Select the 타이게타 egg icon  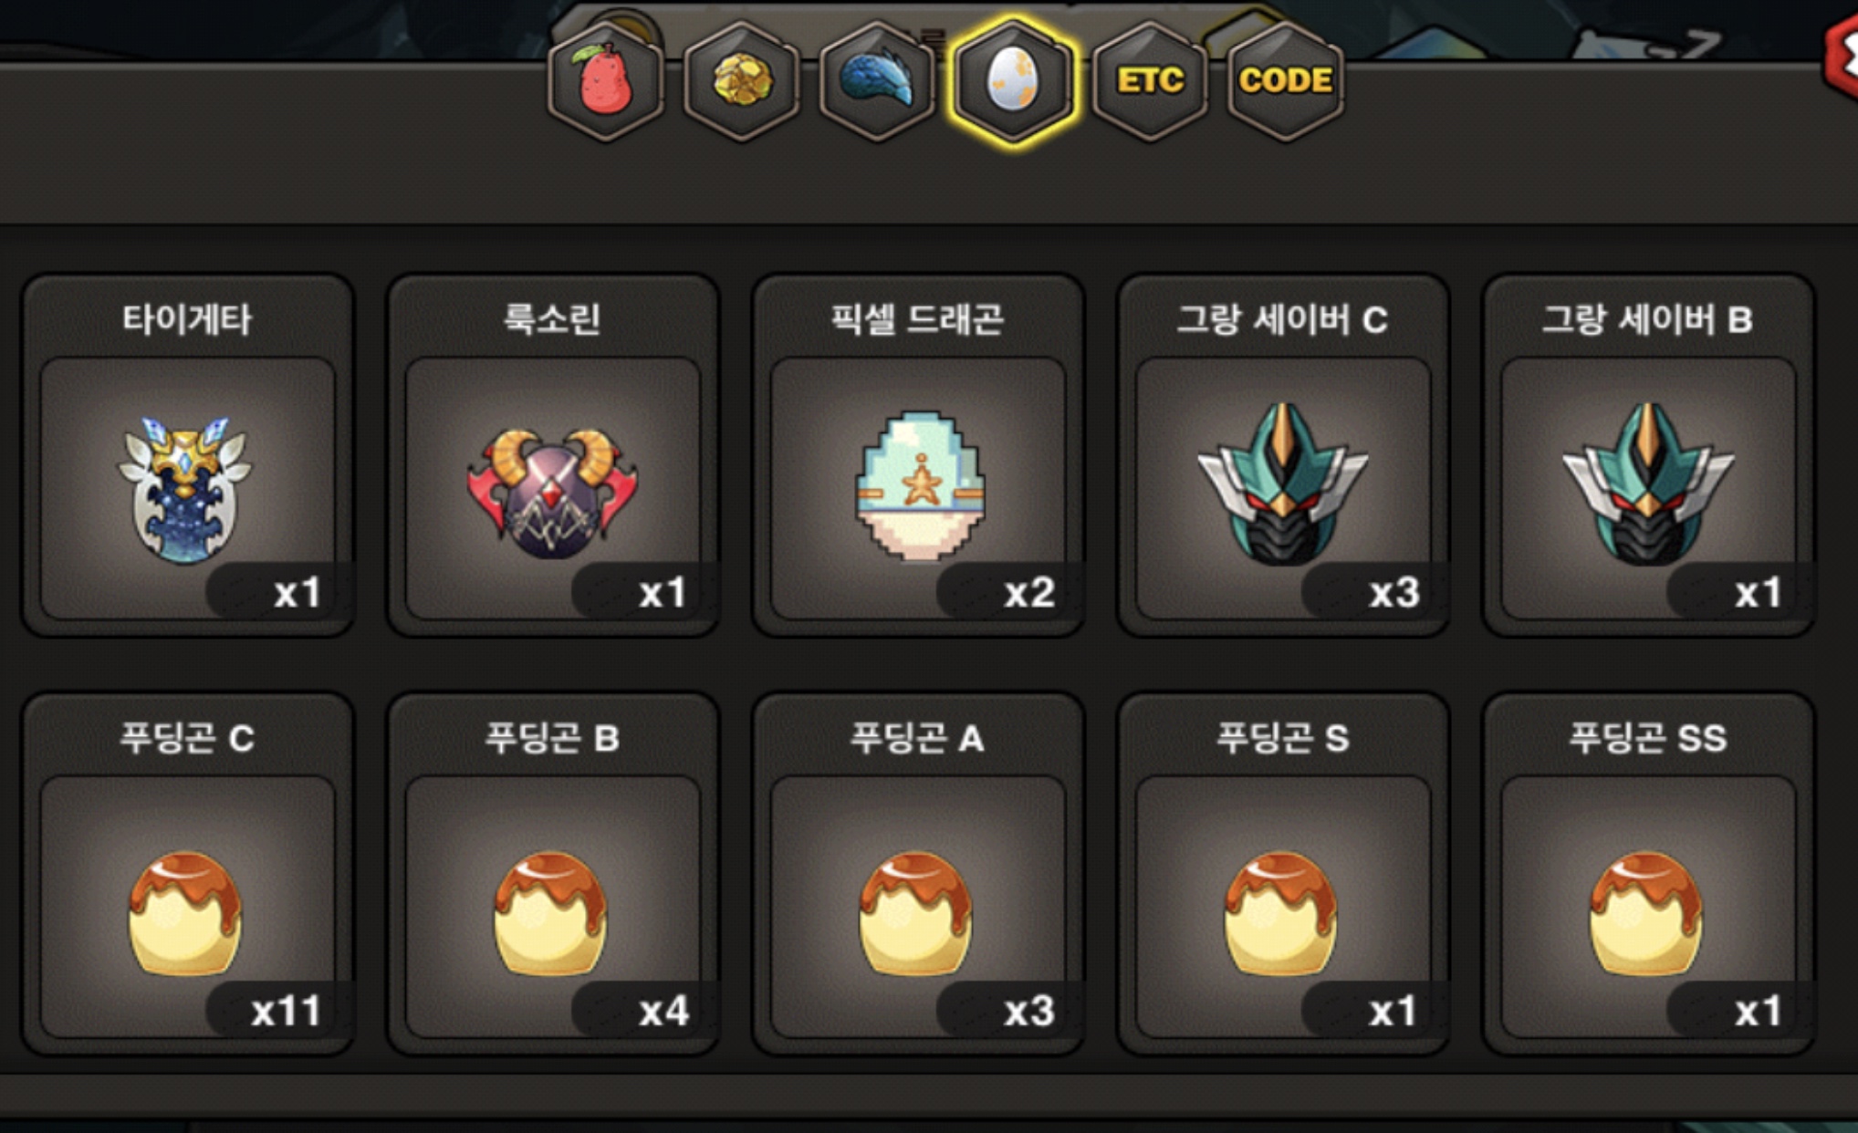[185, 490]
